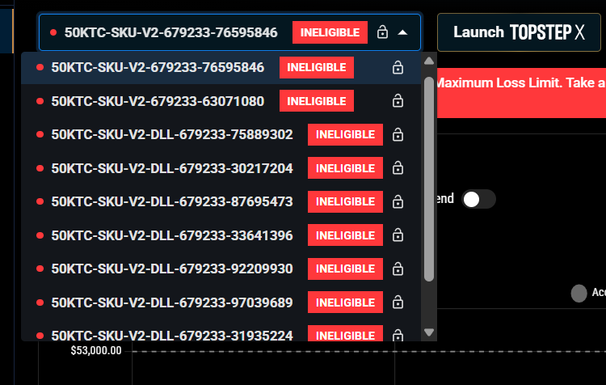The height and width of the screenshot is (385, 606).
Task: Click INELIGIBLE badge for account ending 33641396
Action: pyautogui.click(x=345, y=235)
